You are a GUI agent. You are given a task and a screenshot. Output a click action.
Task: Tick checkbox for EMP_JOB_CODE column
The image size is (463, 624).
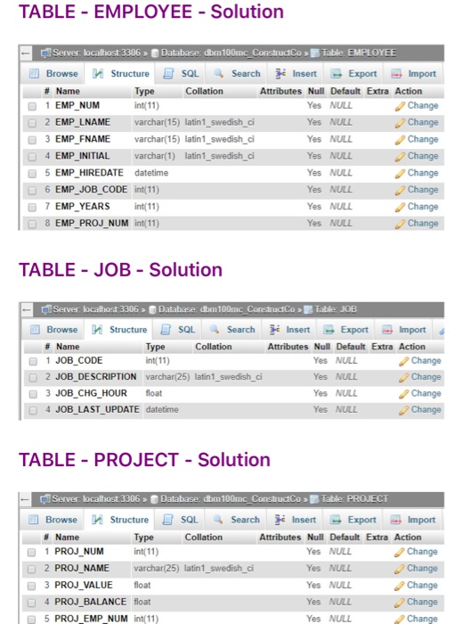32,190
